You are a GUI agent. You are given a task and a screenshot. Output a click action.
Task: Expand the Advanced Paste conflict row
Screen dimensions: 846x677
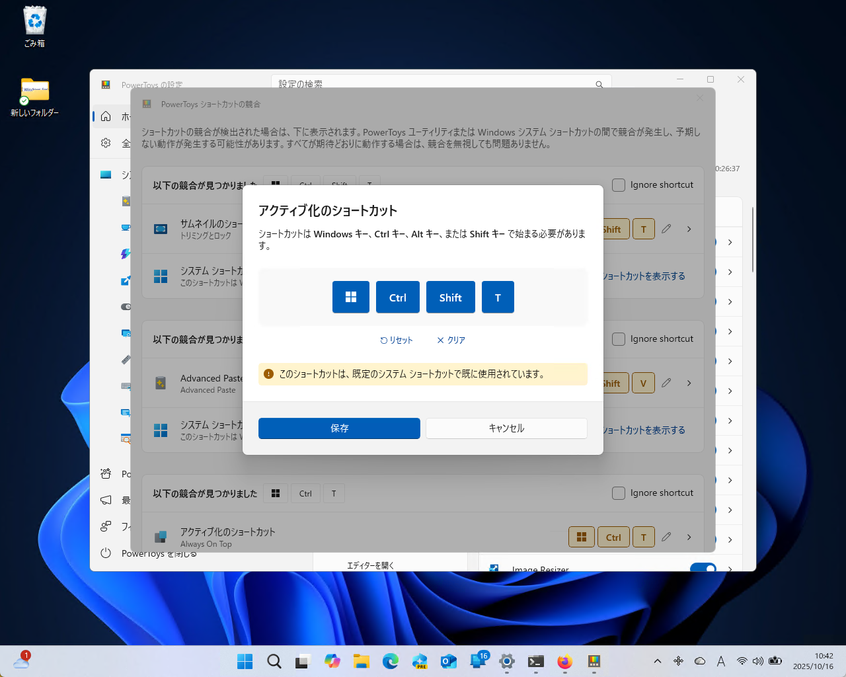(689, 383)
